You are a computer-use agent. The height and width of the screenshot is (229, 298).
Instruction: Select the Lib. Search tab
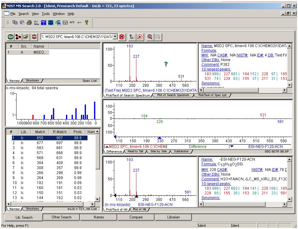[24, 217]
